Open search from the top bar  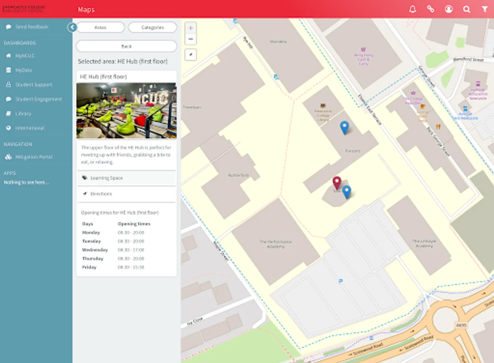click(x=467, y=9)
